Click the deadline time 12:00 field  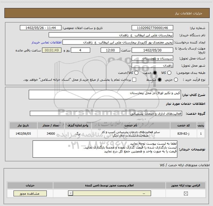tap(110, 50)
